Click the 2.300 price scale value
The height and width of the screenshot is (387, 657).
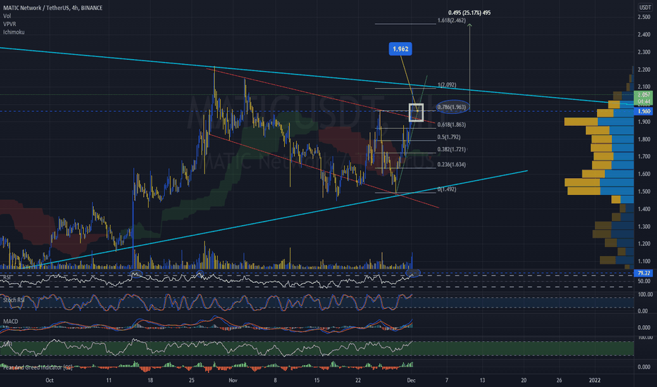tap(644, 52)
